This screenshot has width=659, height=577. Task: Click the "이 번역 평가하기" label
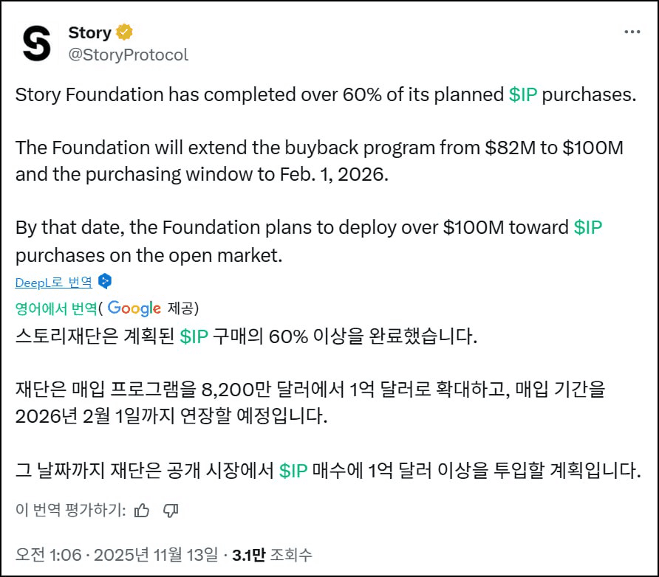(x=70, y=510)
